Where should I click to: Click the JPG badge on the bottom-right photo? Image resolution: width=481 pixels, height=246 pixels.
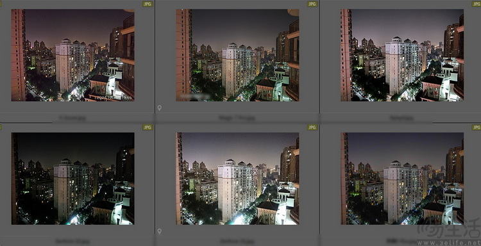(477, 127)
